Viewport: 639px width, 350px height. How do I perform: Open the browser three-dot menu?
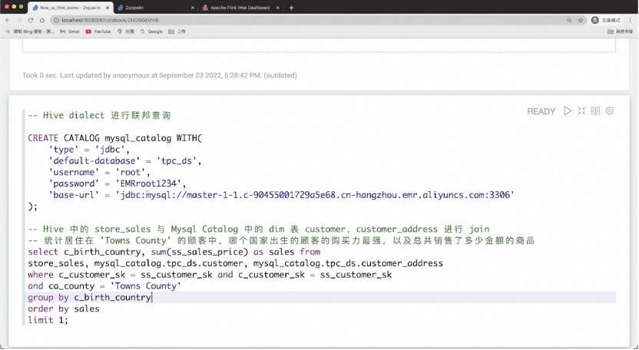tap(631, 20)
